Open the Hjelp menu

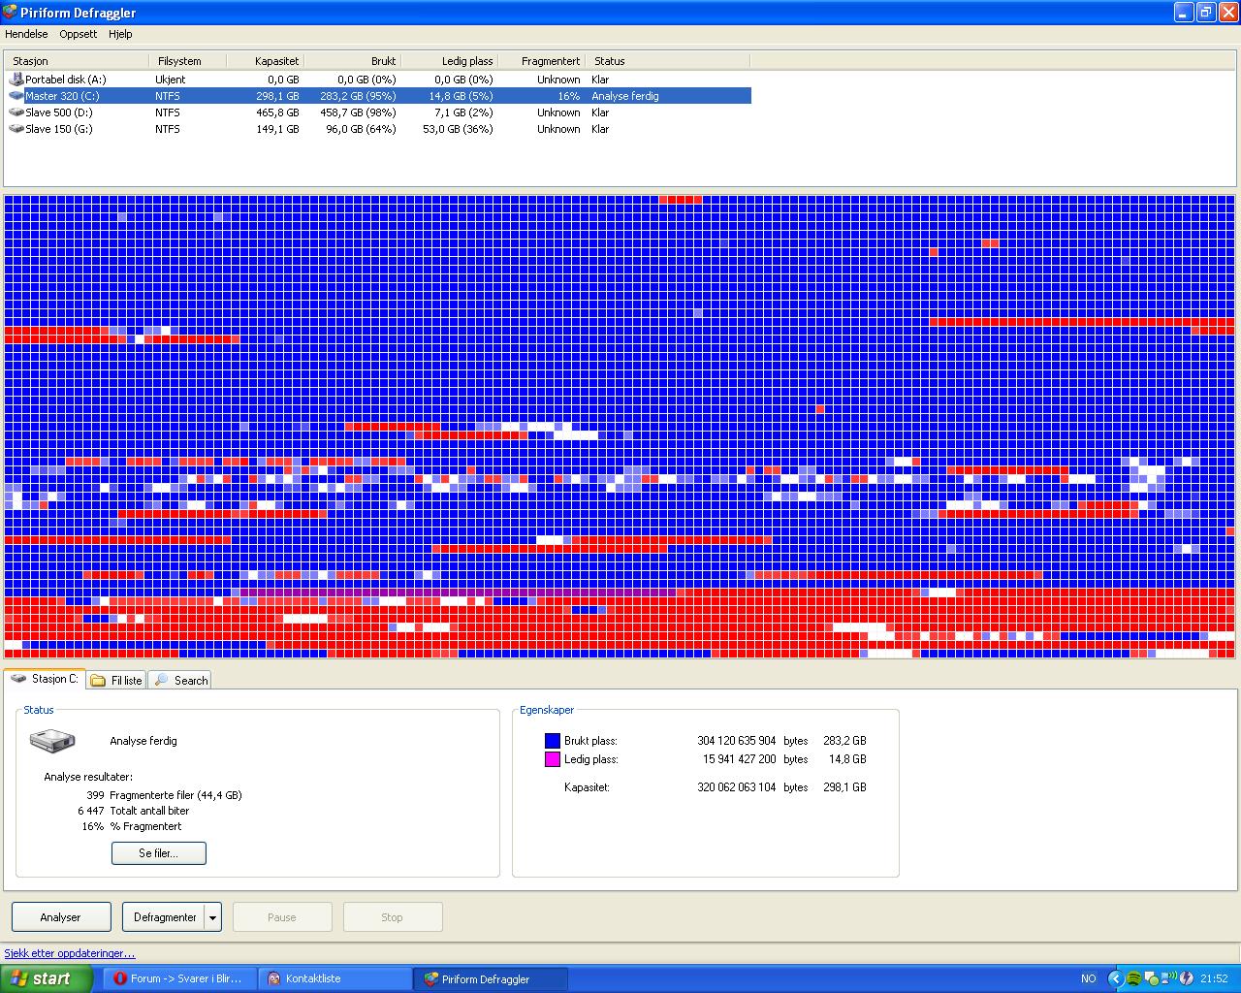click(x=120, y=34)
